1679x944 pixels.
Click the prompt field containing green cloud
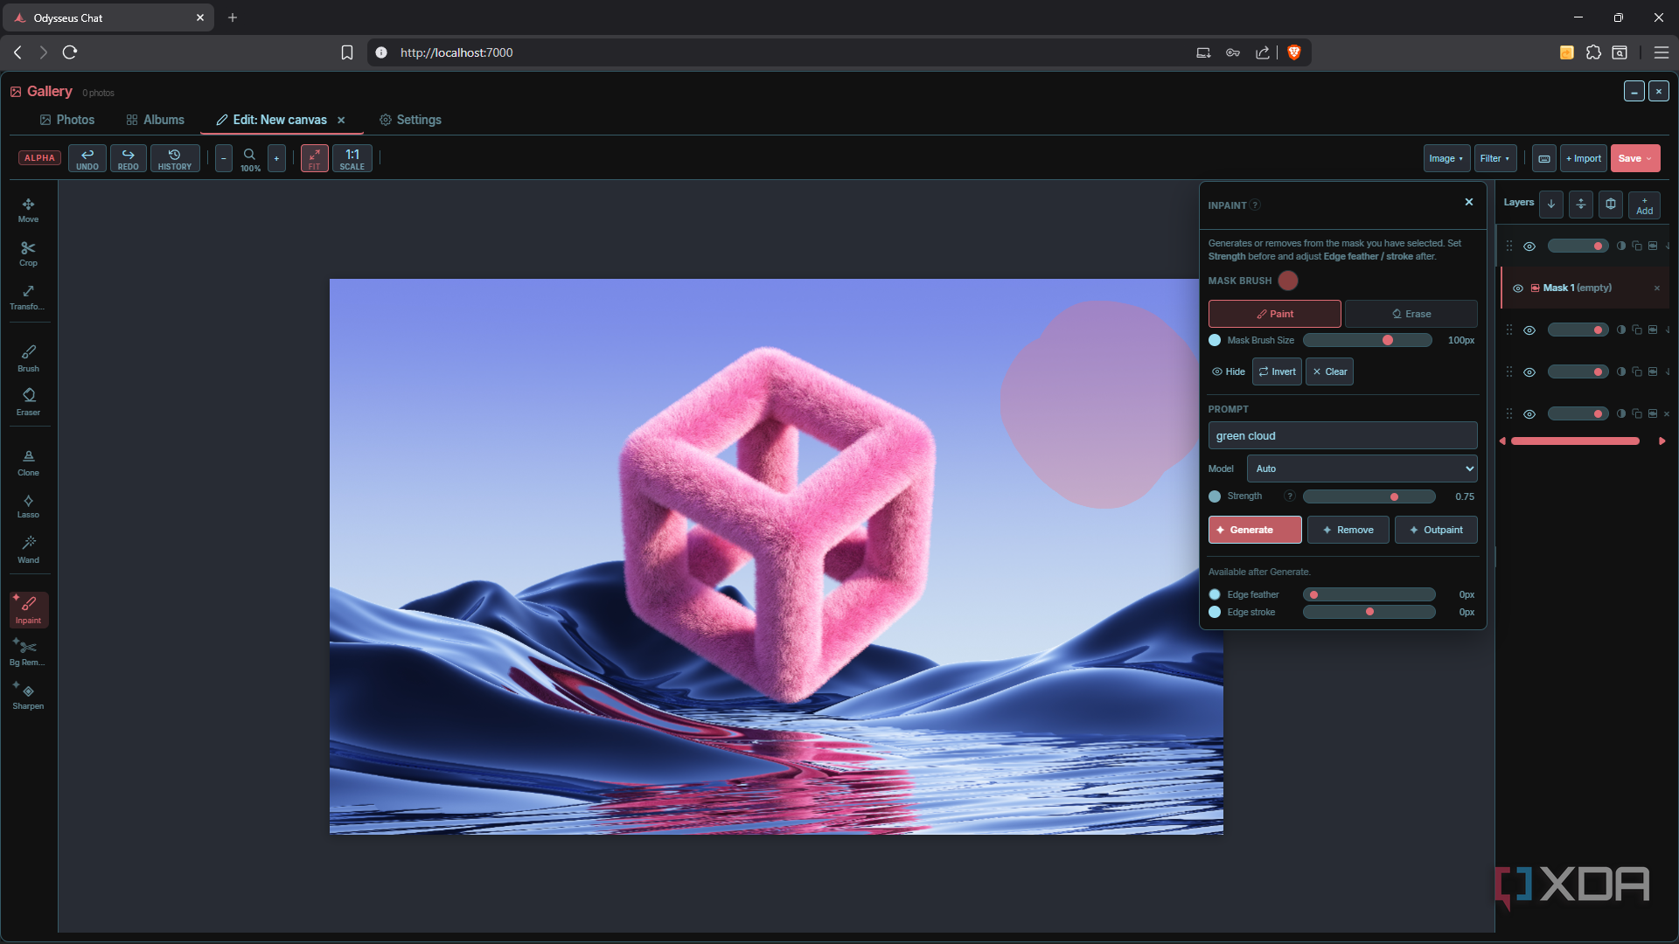tap(1342, 435)
